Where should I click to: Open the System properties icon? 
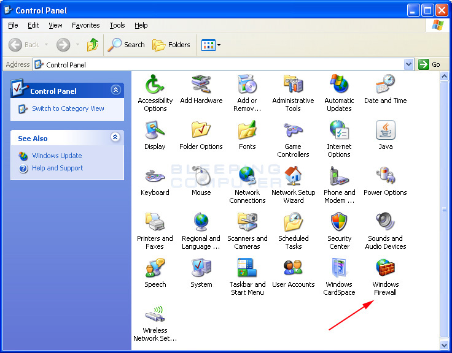(x=201, y=268)
